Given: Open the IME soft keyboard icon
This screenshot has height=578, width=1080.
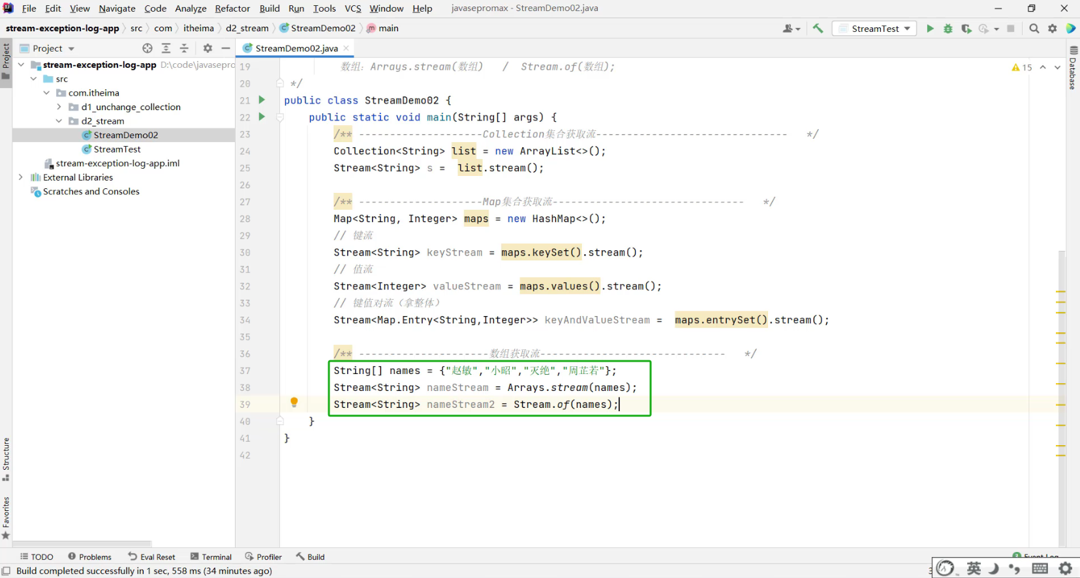Looking at the screenshot, I should point(1040,569).
